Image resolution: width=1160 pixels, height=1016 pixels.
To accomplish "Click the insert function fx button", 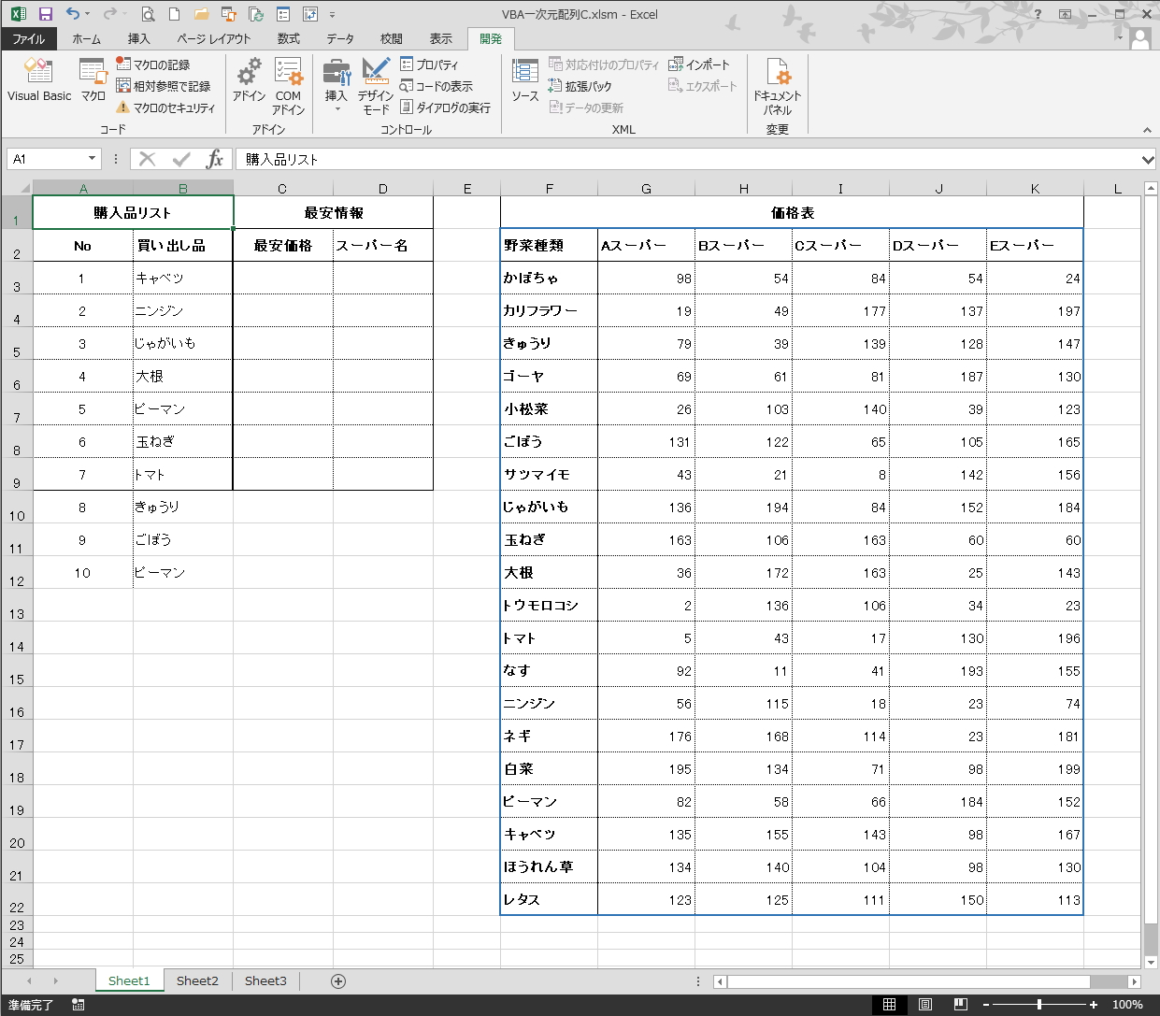I will click(215, 159).
